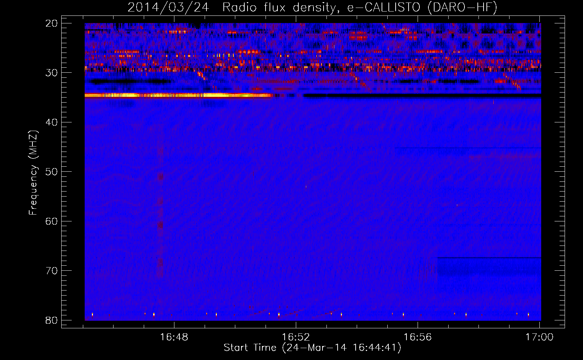Click the dark rectangular patch near 70 MHz
Screen dimensions: 583x360
click(x=489, y=267)
